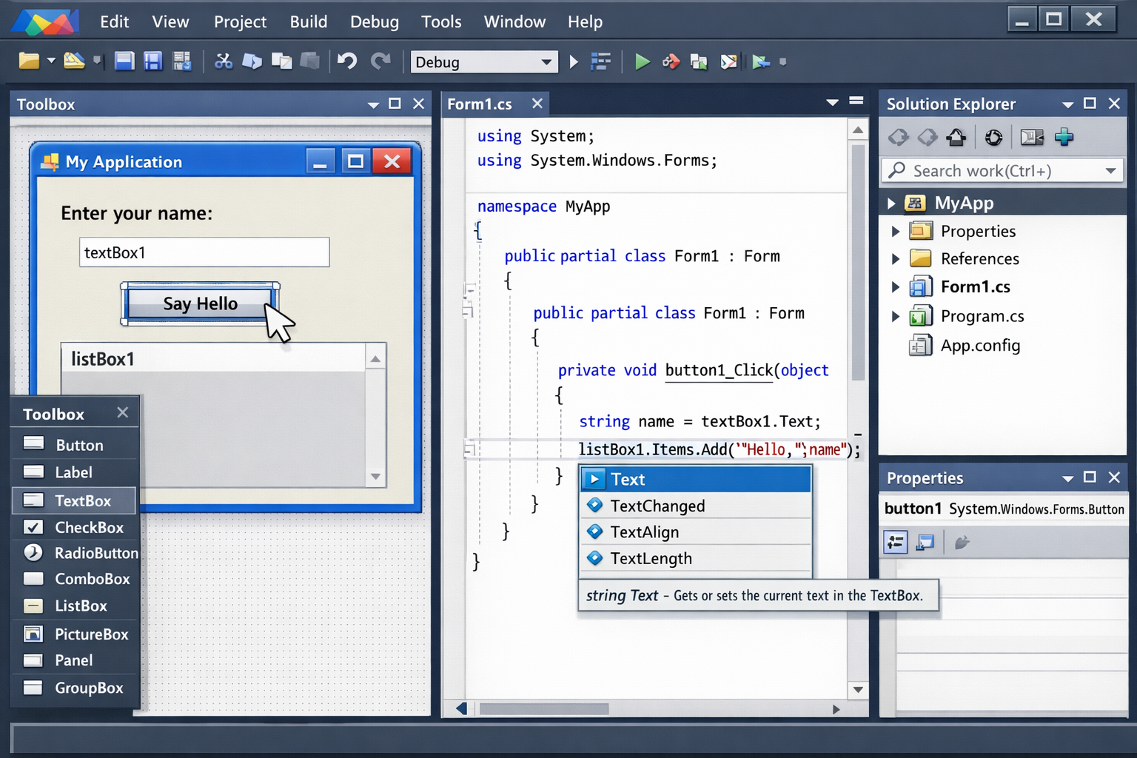Click the Undo icon on the toolbar

pyautogui.click(x=346, y=61)
